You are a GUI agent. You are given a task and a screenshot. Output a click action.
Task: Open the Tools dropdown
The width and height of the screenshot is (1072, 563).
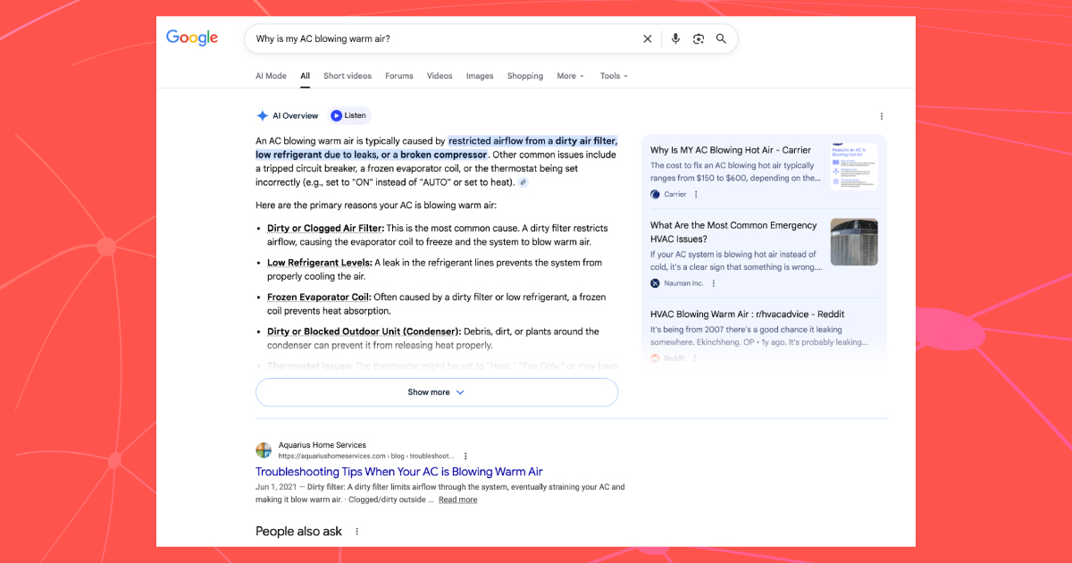click(614, 76)
